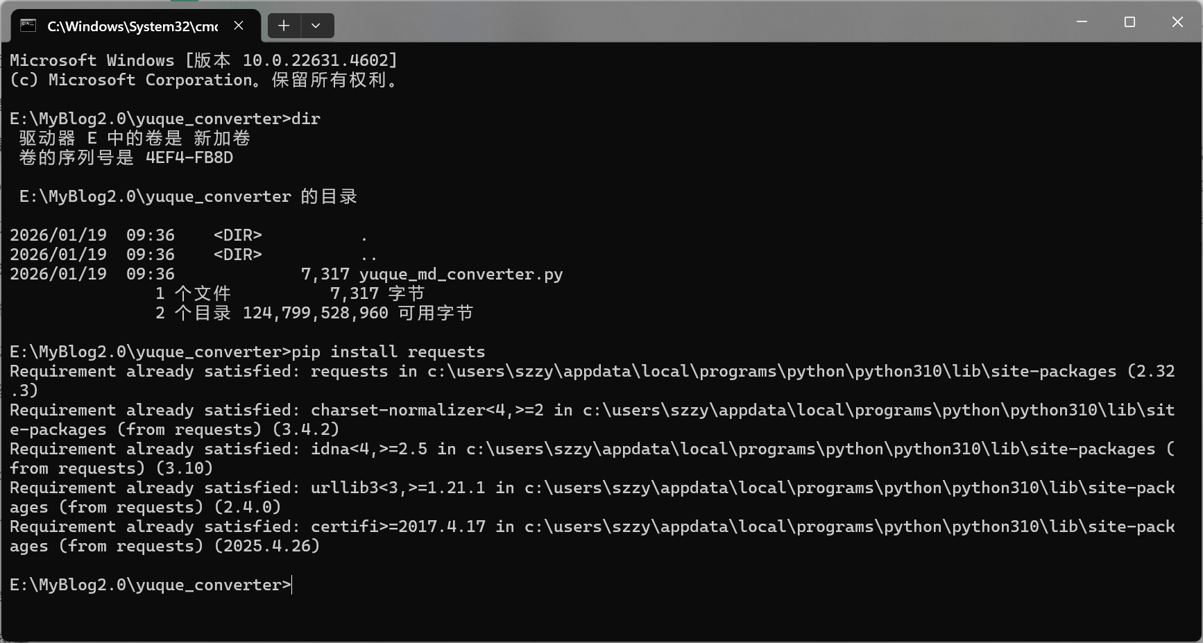Viewport: 1203px width, 643px height.
Task: Close the terminal window
Action: (1177, 22)
